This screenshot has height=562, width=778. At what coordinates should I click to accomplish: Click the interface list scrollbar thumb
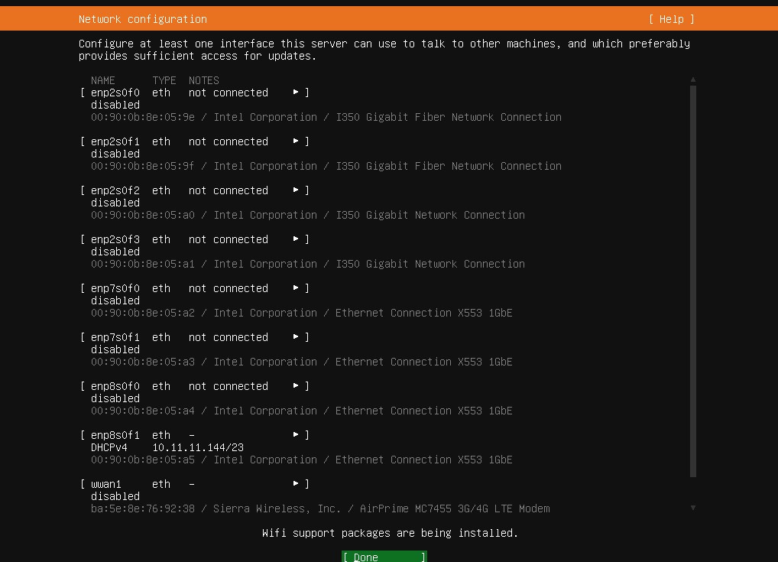pyautogui.click(x=693, y=281)
